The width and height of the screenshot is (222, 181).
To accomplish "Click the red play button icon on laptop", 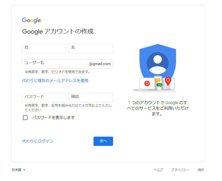I will click(x=147, y=84).
